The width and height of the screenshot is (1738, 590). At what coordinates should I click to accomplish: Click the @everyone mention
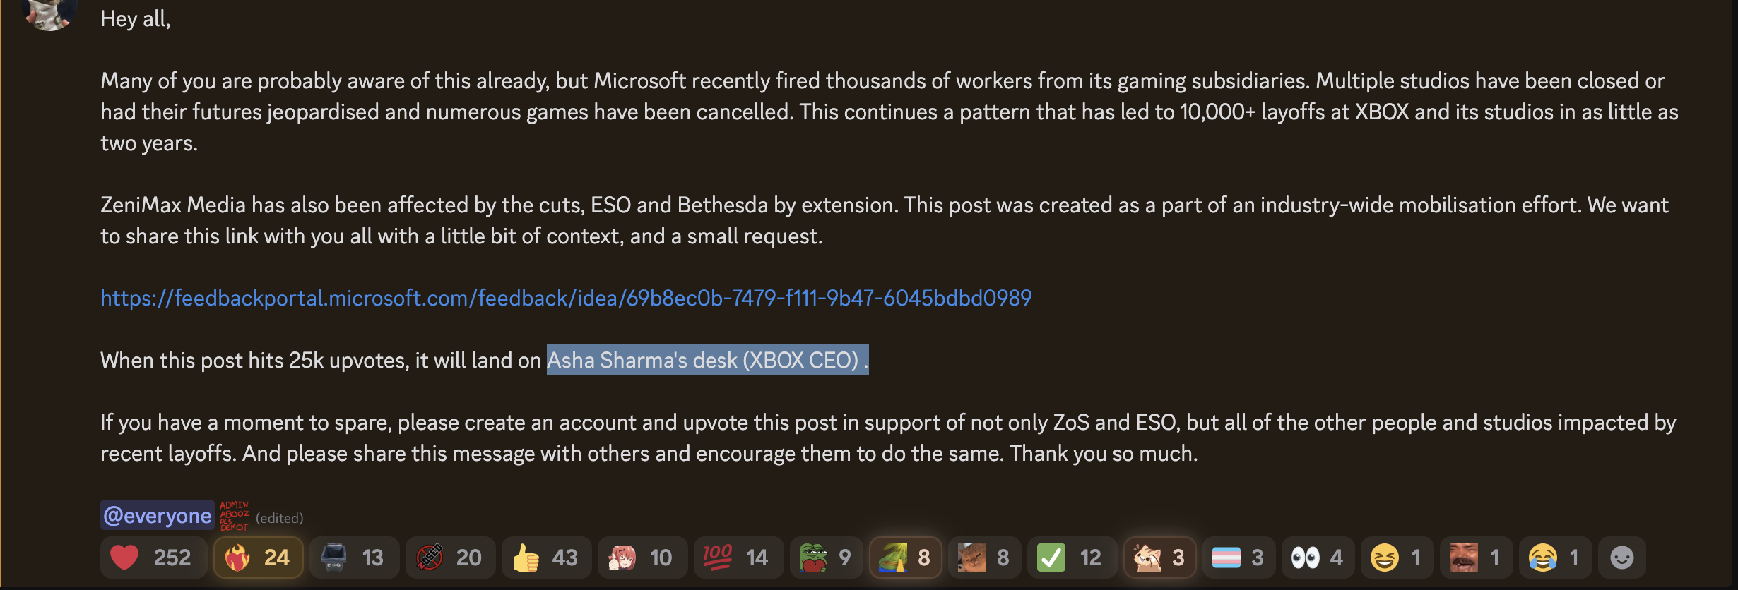[x=157, y=516]
